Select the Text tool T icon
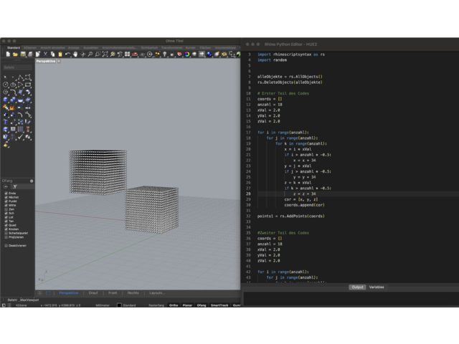 [6, 122]
